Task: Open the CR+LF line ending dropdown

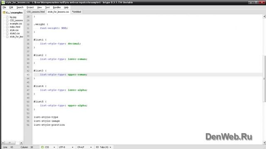Action: [84, 147]
